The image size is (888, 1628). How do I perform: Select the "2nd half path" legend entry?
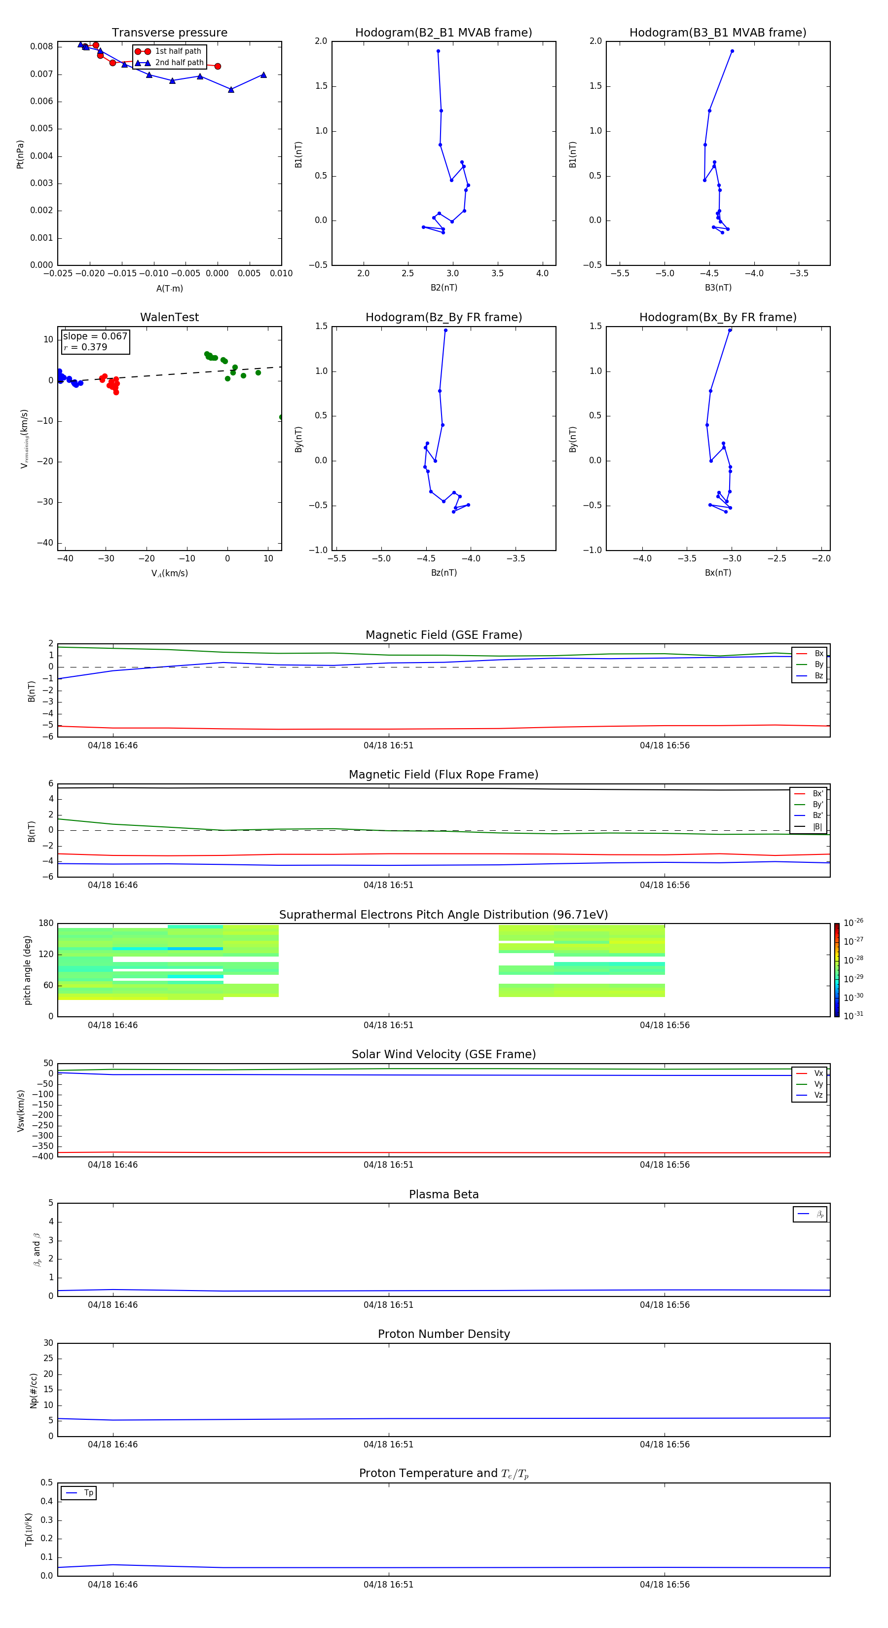click(169, 63)
